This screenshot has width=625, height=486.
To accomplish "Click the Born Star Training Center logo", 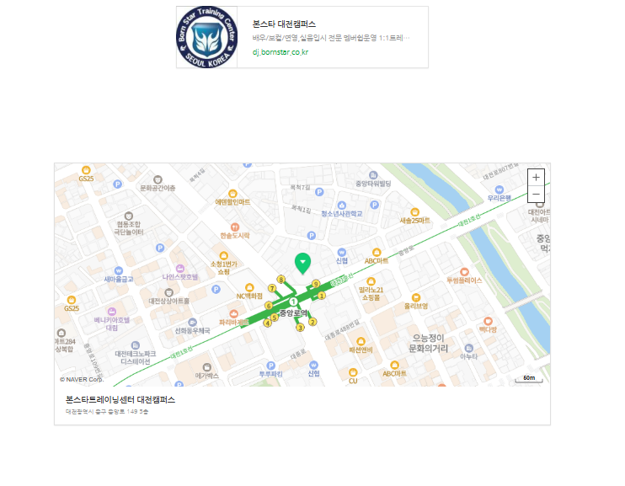I will pos(207,37).
